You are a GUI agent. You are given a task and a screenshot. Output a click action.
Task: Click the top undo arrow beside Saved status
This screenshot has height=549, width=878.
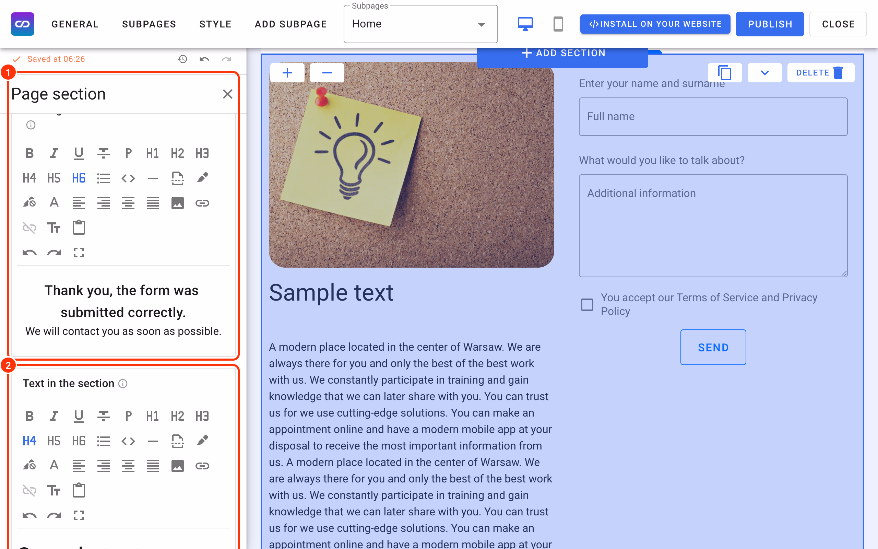click(204, 59)
